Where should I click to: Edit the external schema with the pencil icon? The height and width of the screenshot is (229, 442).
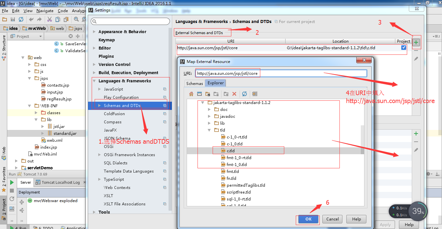pos(416,59)
